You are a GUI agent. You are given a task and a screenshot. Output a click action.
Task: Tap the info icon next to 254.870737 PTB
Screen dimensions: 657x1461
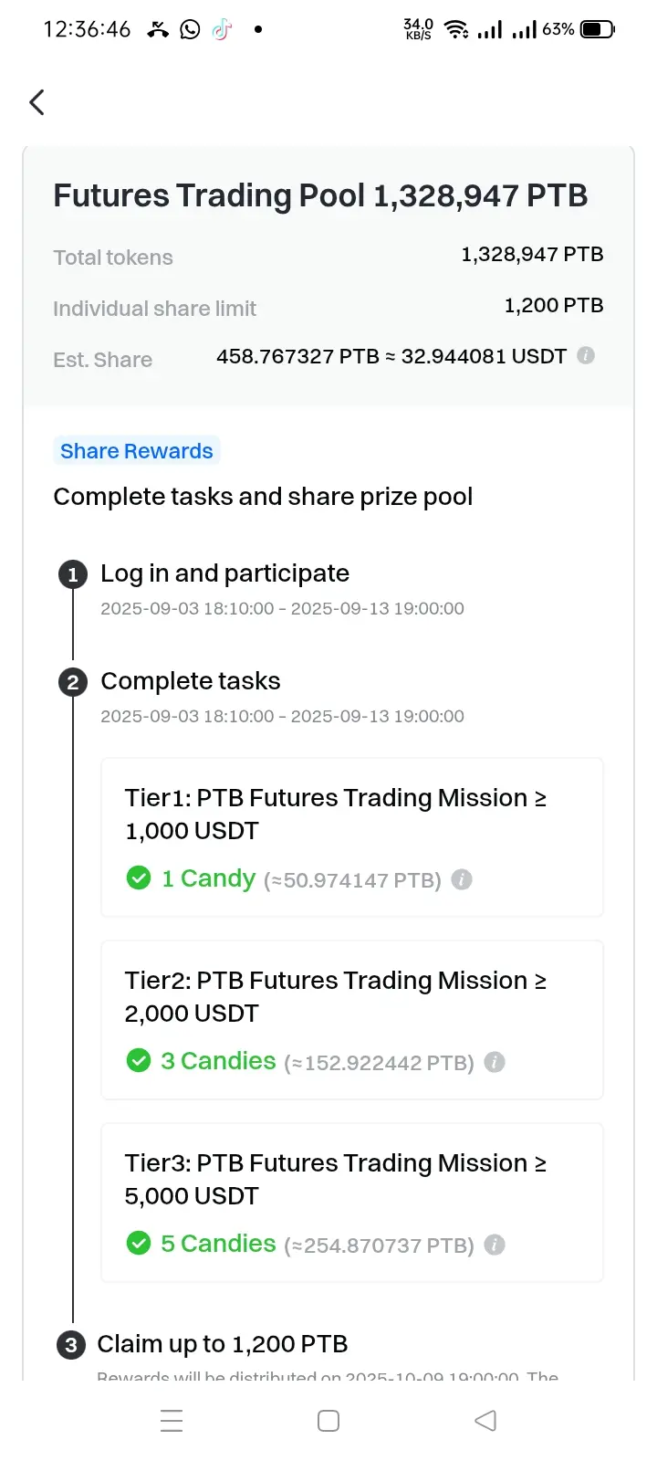[495, 1245]
